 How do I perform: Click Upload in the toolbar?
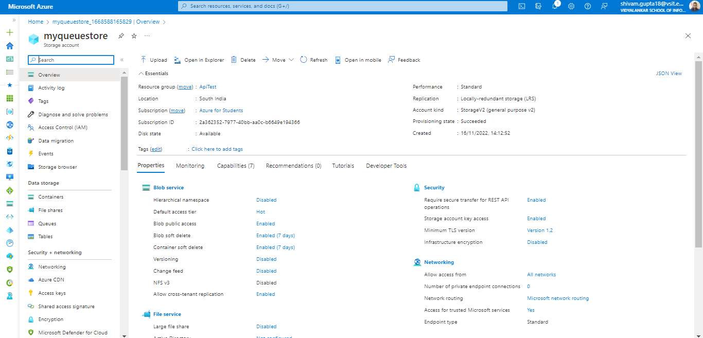pyautogui.click(x=153, y=60)
